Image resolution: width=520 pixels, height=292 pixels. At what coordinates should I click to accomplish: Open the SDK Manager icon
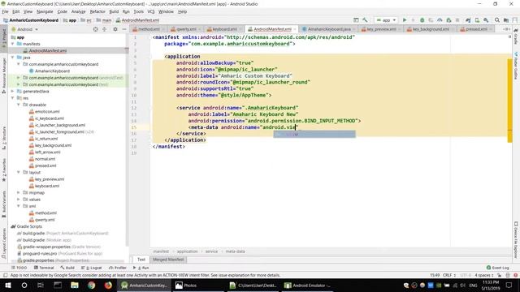tap(486, 20)
